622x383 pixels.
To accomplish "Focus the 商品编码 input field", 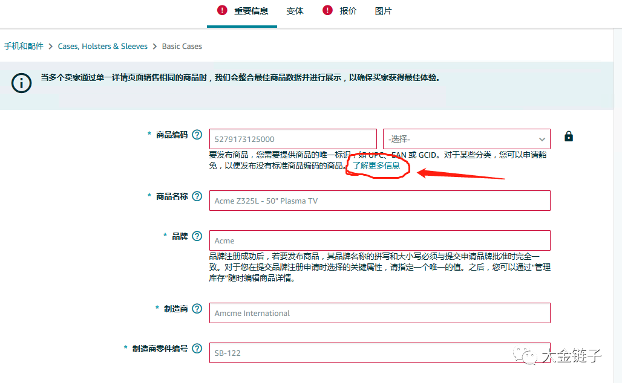I will click(x=293, y=139).
